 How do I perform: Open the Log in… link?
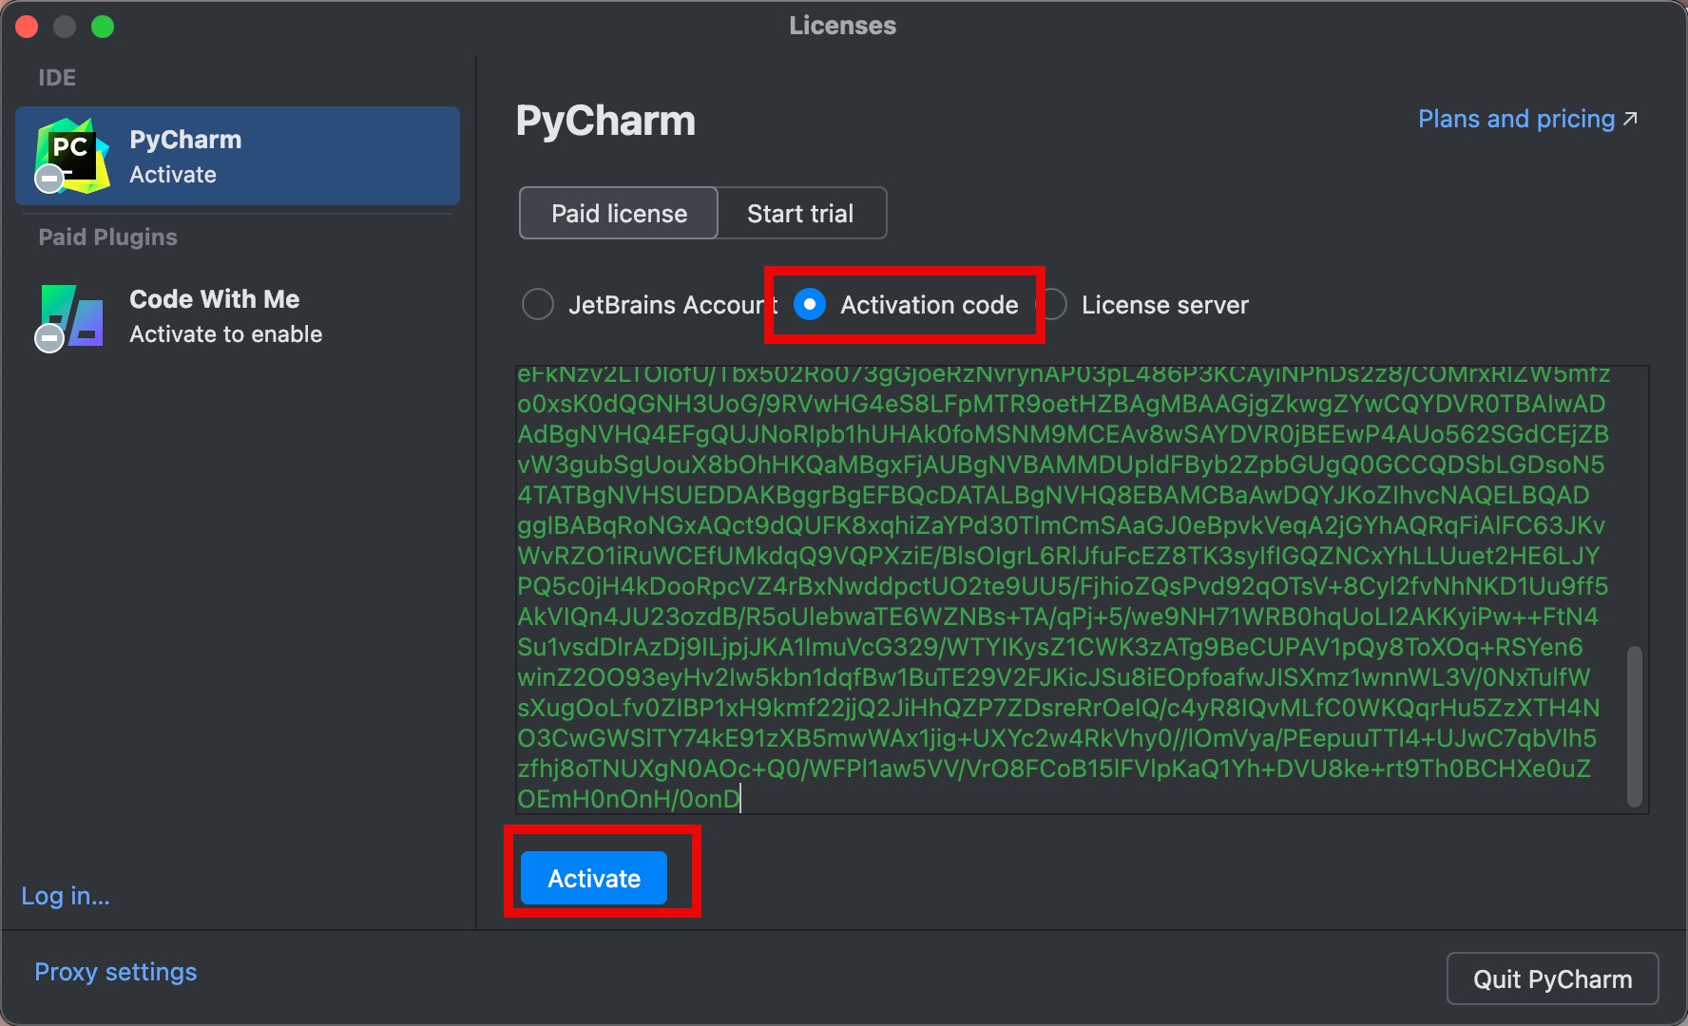tap(66, 896)
